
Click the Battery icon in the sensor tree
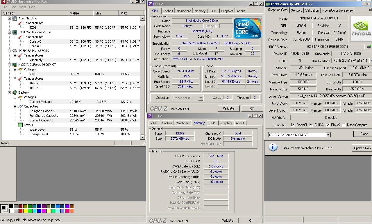15,92
